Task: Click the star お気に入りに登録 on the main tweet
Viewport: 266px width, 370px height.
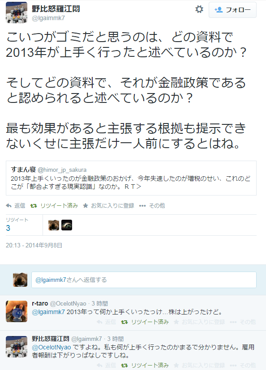Action: click(x=109, y=205)
